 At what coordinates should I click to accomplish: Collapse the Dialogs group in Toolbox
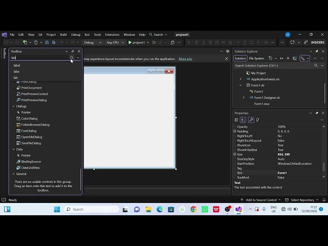tap(14, 106)
